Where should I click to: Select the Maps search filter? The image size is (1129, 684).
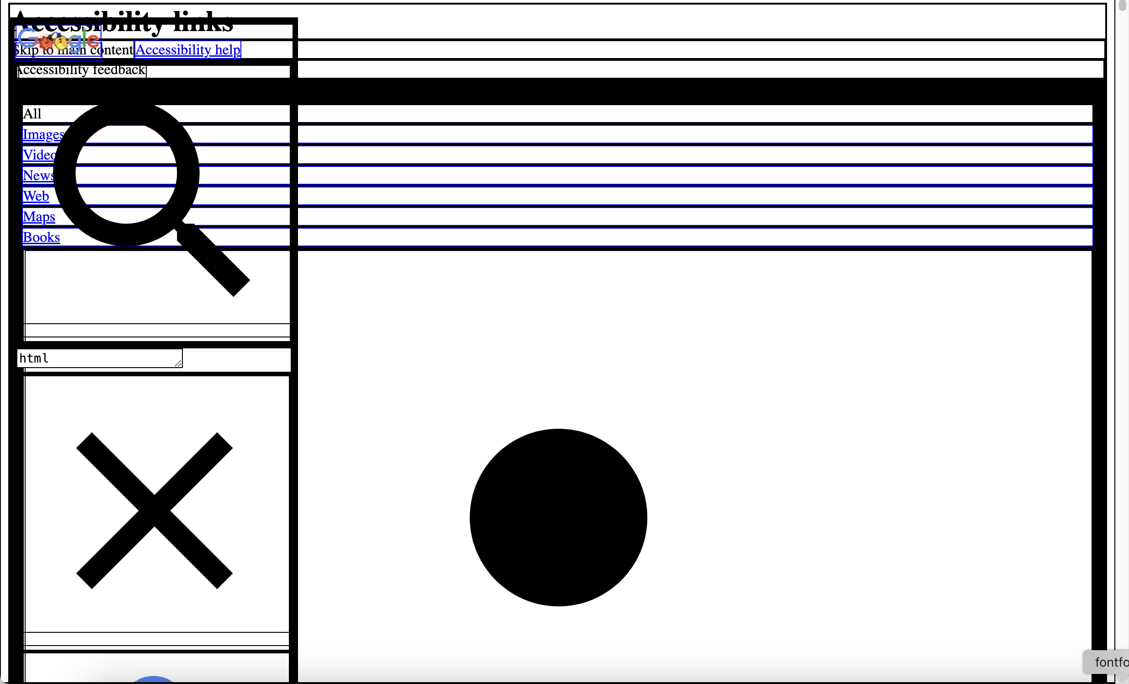[39, 216]
